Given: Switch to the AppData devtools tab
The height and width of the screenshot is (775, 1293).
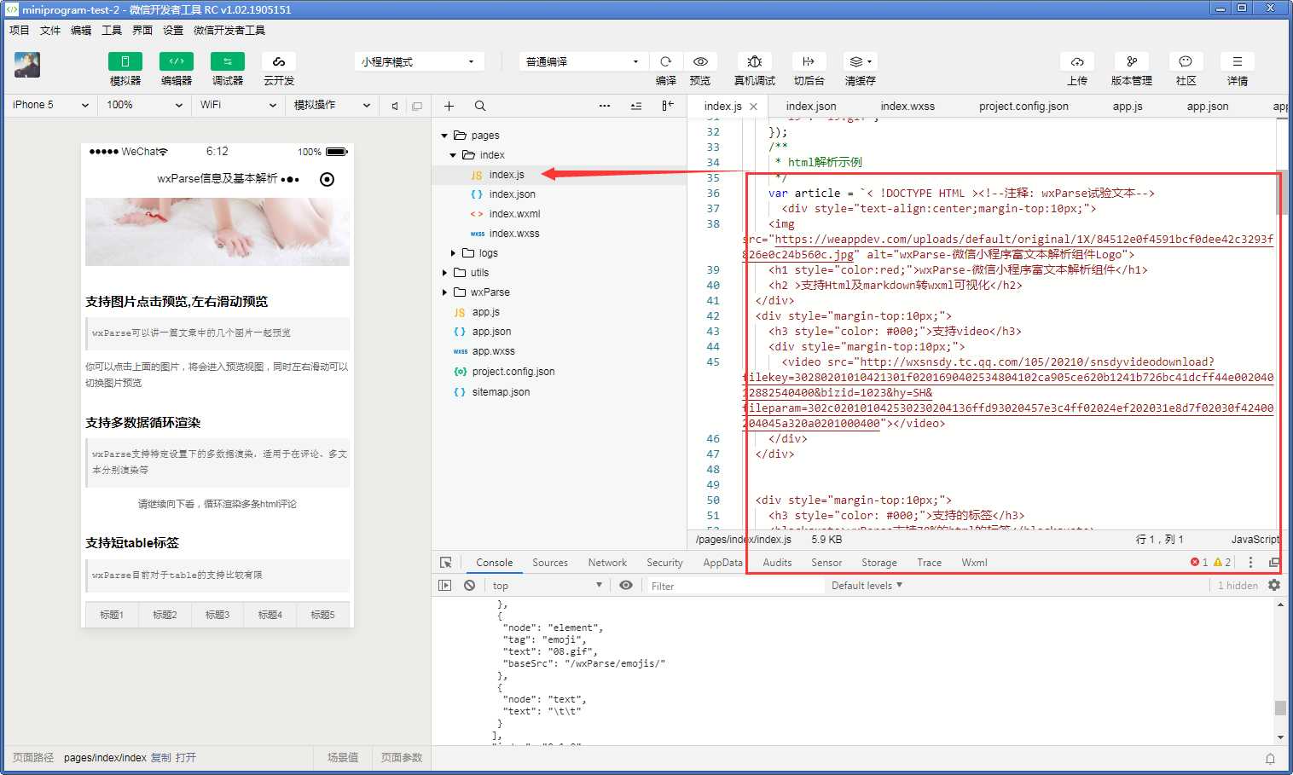Looking at the screenshot, I should pyautogui.click(x=722, y=563).
